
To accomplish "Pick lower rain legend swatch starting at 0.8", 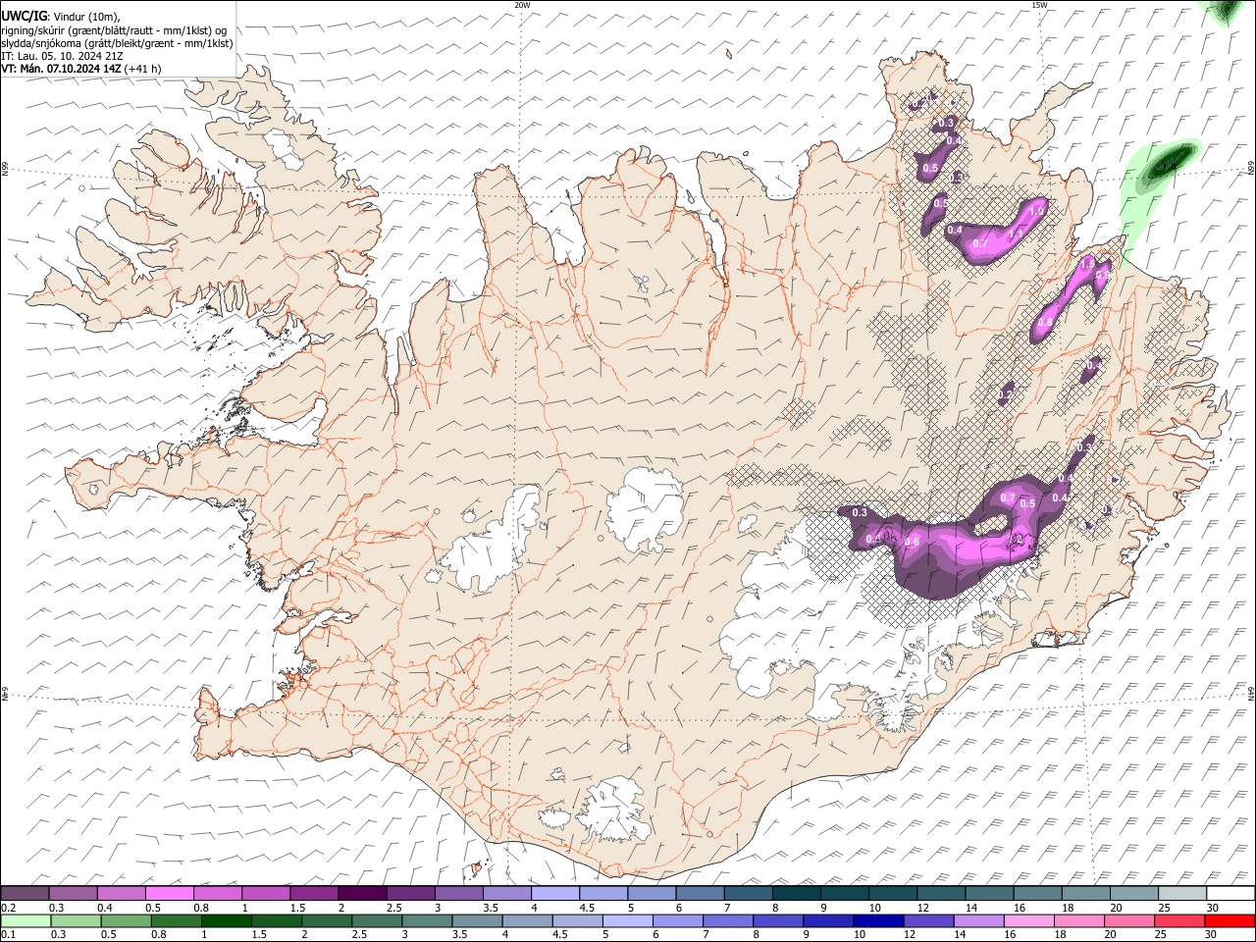I will pos(176,920).
